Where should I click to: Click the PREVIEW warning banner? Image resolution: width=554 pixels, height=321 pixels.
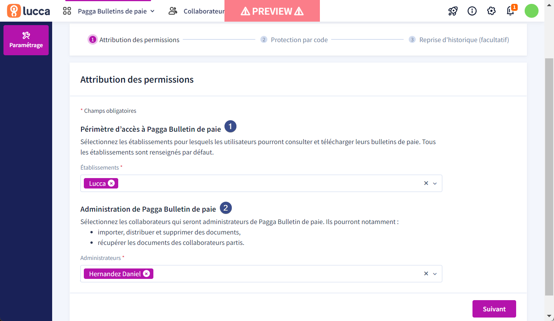click(272, 11)
